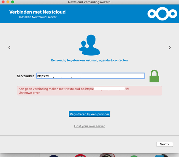
Task: Click the 'Serveradres' label
Action: (26, 76)
